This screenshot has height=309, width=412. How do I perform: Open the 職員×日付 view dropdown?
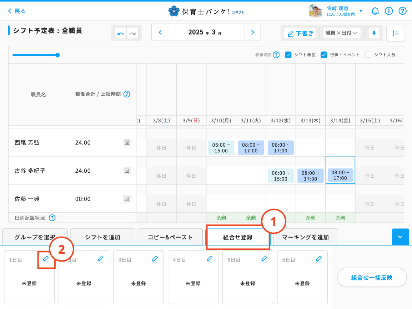point(342,33)
